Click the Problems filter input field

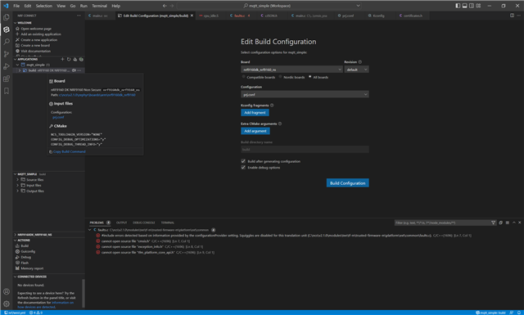click(x=442, y=223)
